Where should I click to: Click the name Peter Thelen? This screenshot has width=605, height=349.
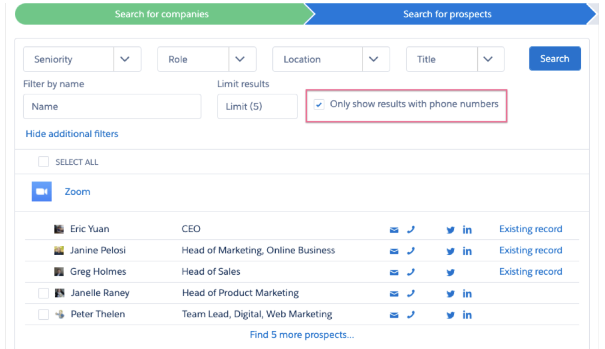pyautogui.click(x=98, y=314)
